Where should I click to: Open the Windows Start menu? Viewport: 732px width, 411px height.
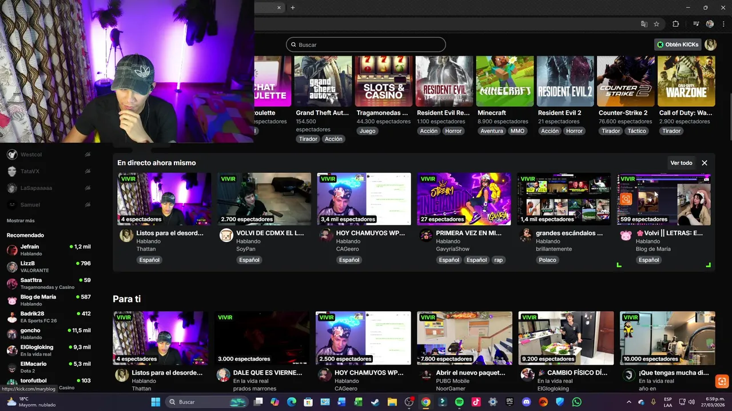[156, 402]
